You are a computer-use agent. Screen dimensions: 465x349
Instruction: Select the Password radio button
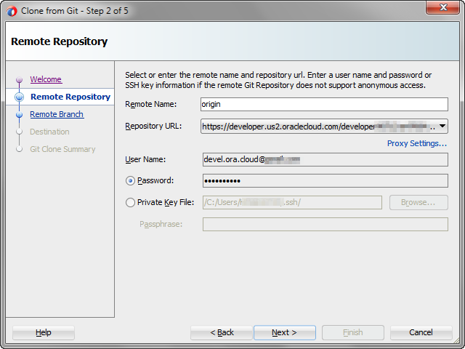tap(131, 181)
